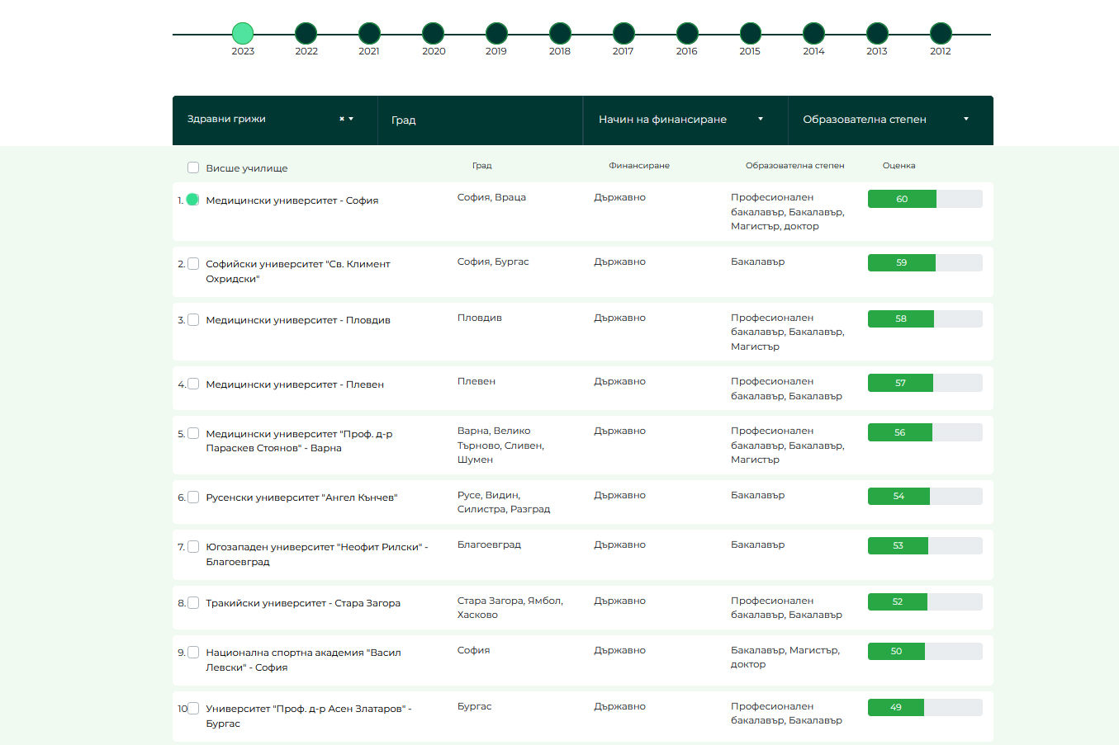Focus the Град filter field

tap(481, 120)
